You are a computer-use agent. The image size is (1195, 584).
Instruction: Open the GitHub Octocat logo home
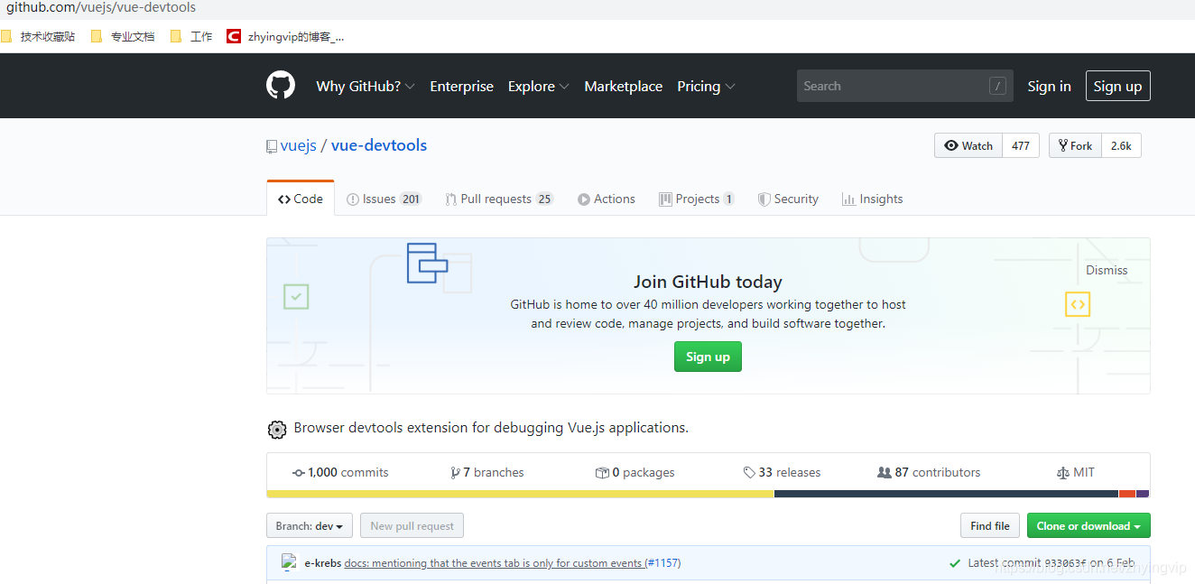pos(281,86)
